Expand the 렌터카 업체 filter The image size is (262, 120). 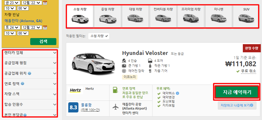point(30,53)
